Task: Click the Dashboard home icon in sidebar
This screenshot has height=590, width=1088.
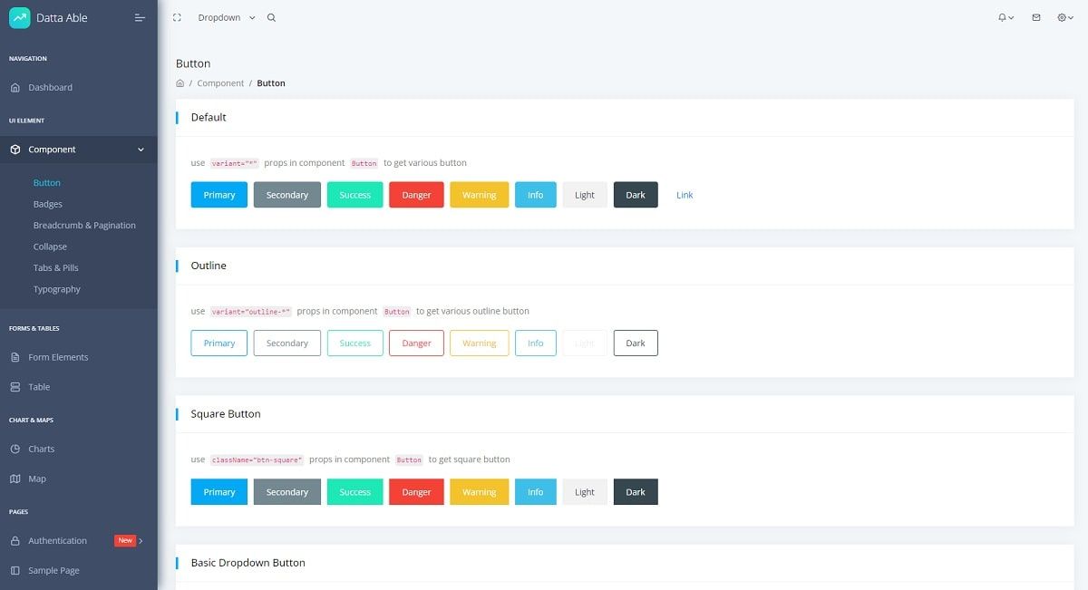Action: 16,87
